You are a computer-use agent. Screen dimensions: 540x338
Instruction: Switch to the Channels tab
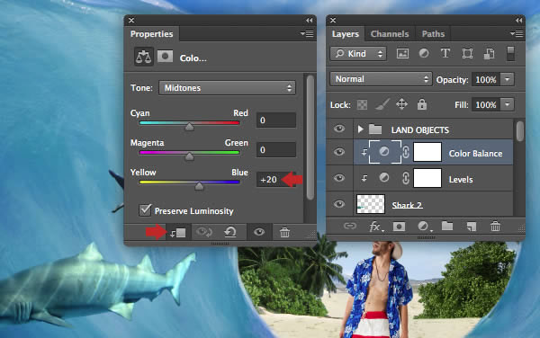point(390,34)
